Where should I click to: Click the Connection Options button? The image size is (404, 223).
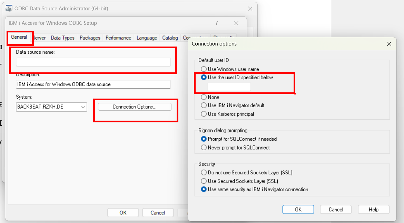135,107
